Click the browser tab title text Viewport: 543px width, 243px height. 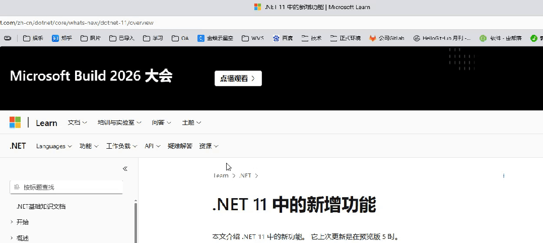coord(317,7)
